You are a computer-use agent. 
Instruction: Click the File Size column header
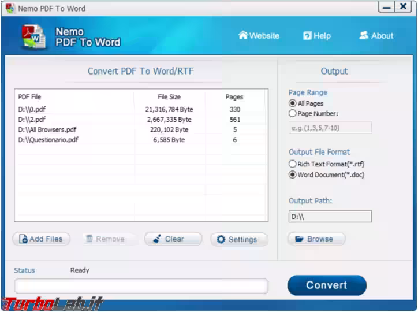pos(169,97)
